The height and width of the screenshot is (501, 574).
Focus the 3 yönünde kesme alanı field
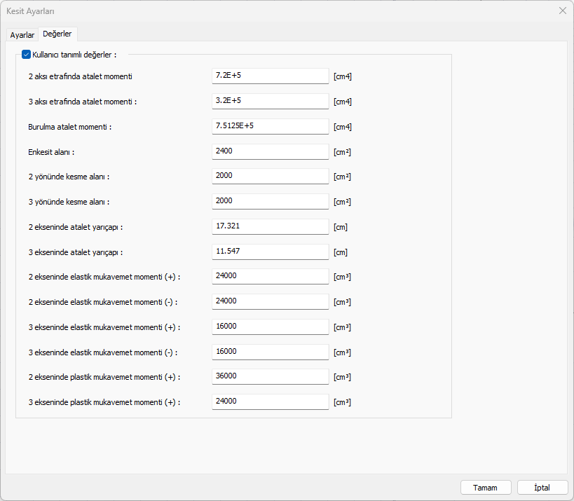270,201
